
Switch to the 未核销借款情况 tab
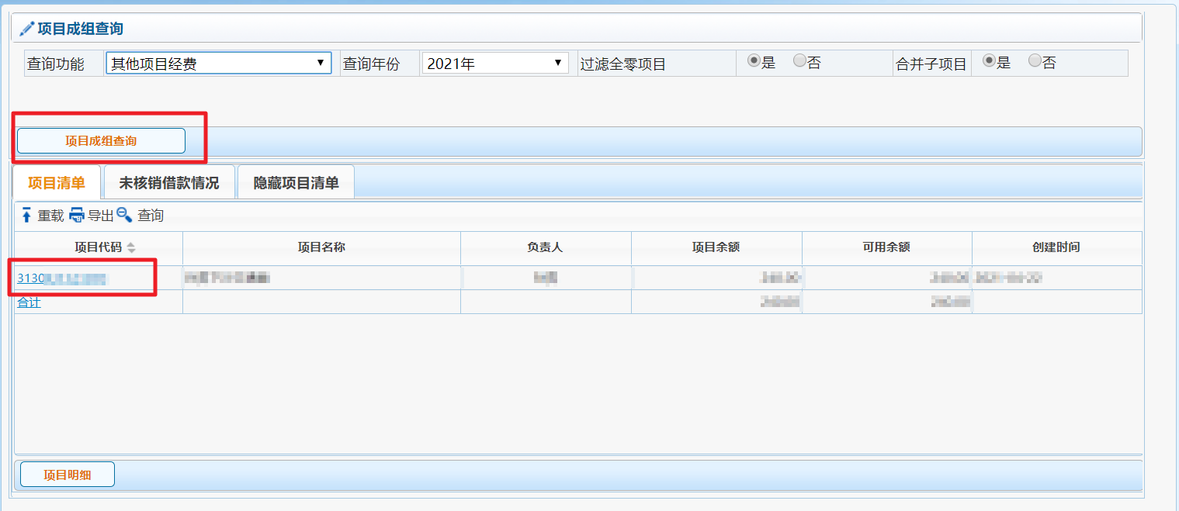pos(169,183)
